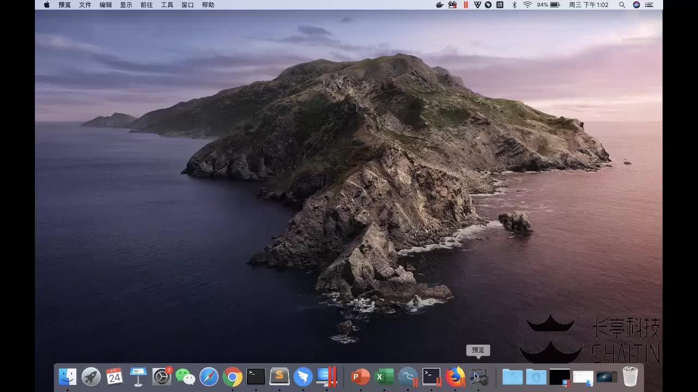
Task: Open Google Chrome in the Dock
Action: pos(232,376)
